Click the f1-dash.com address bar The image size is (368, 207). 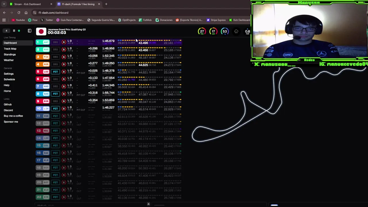coord(141,13)
